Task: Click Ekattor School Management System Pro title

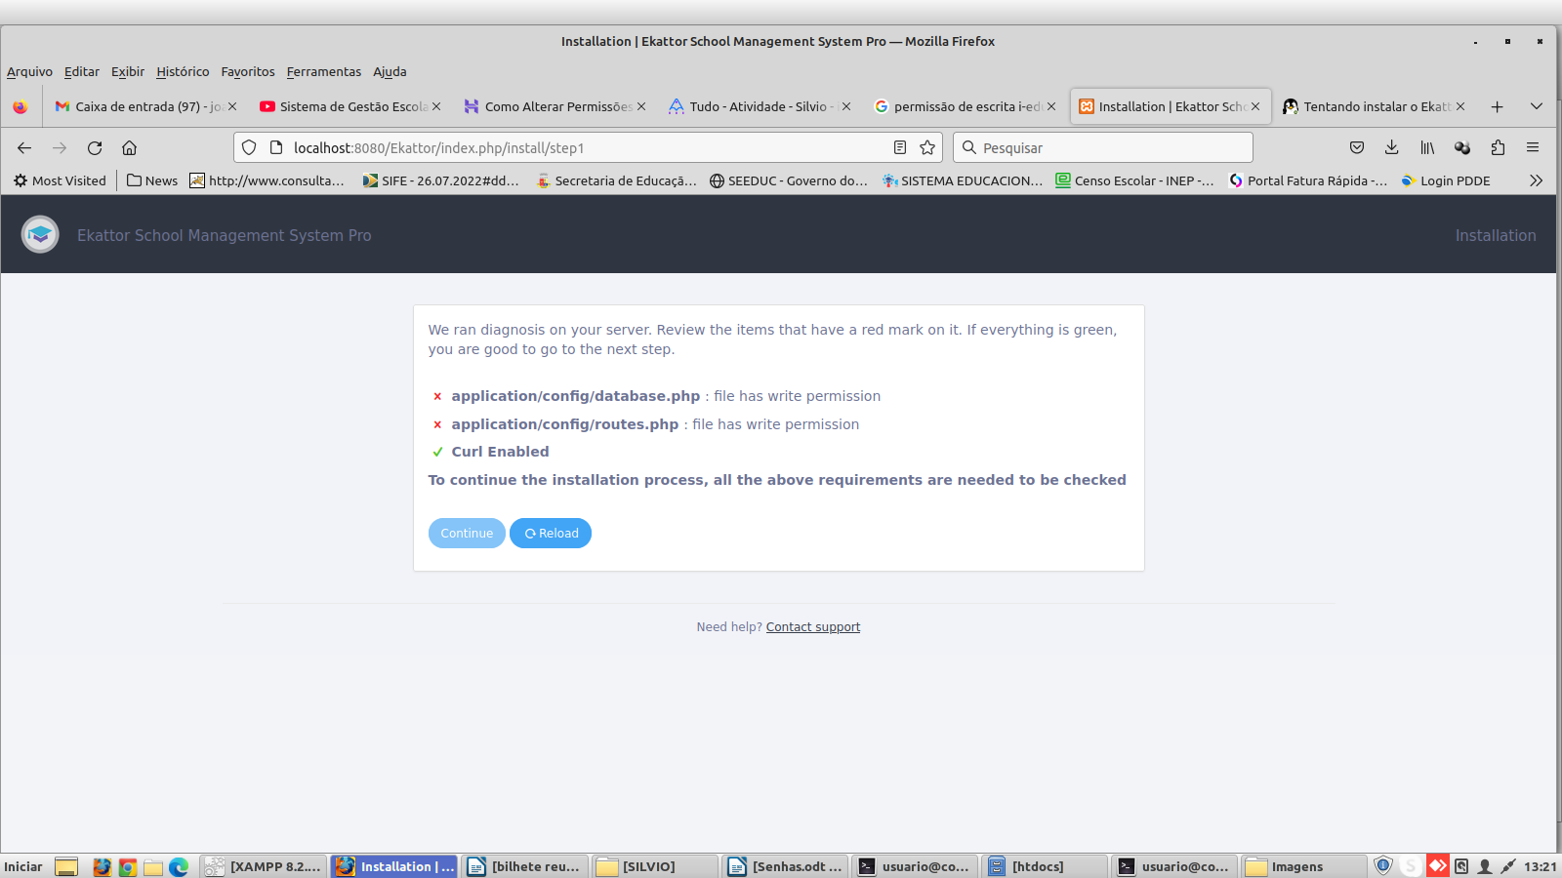Action: 225,235
